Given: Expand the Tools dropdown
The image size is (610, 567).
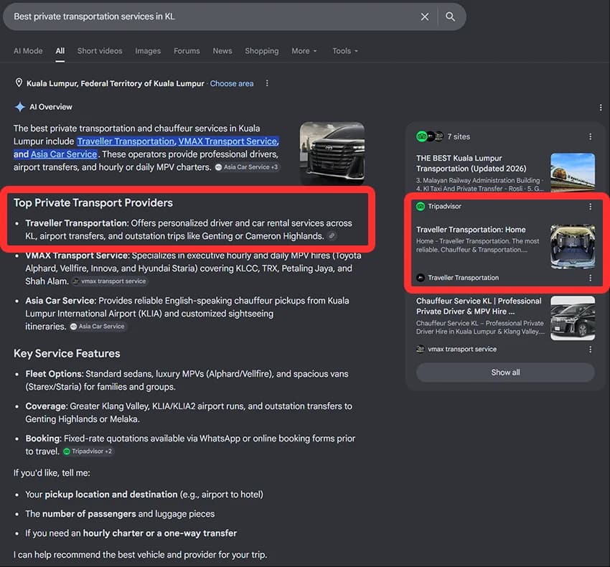Looking at the screenshot, I should coord(345,51).
